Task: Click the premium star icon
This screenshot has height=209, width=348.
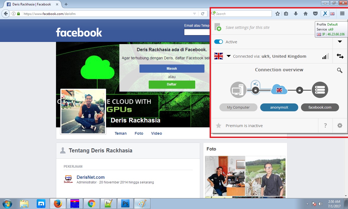Action: point(218,126)
